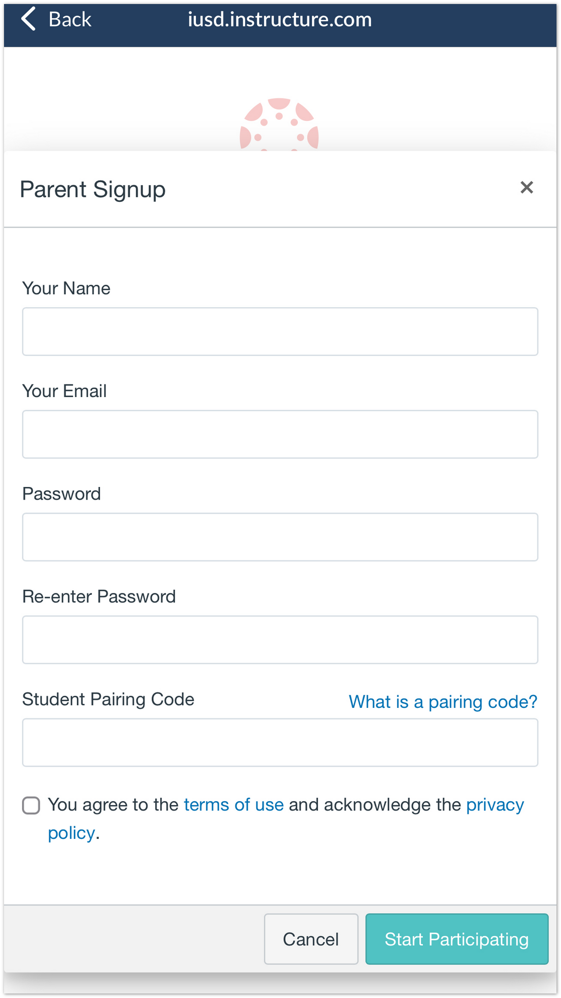Focus the Your Name input field
The width and height of the screenshot is (561, 998).
[x=280, y=332]
